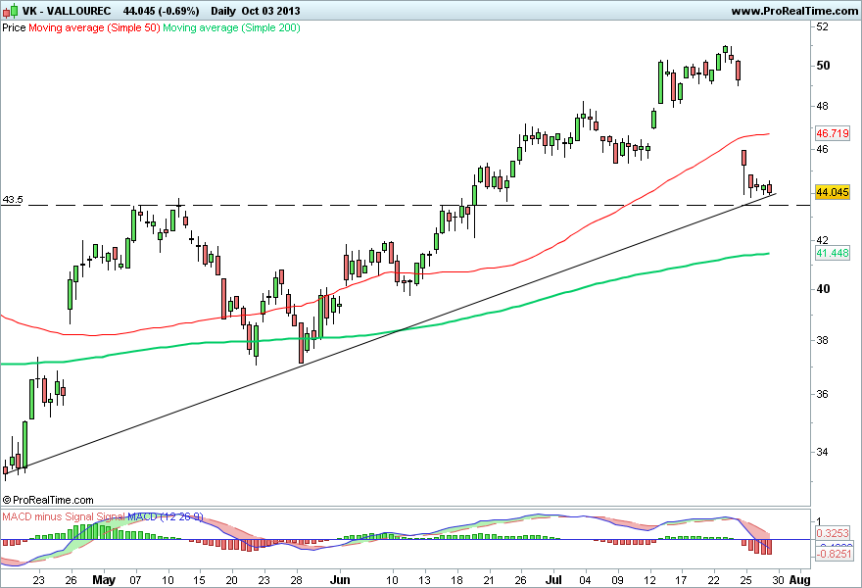862x588 pixels.
Task: Click the 34 tick on the price axis
Action: (x=823, y=452)
